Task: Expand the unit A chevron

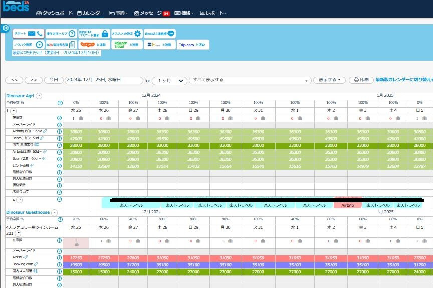Action: coord(19,200)
